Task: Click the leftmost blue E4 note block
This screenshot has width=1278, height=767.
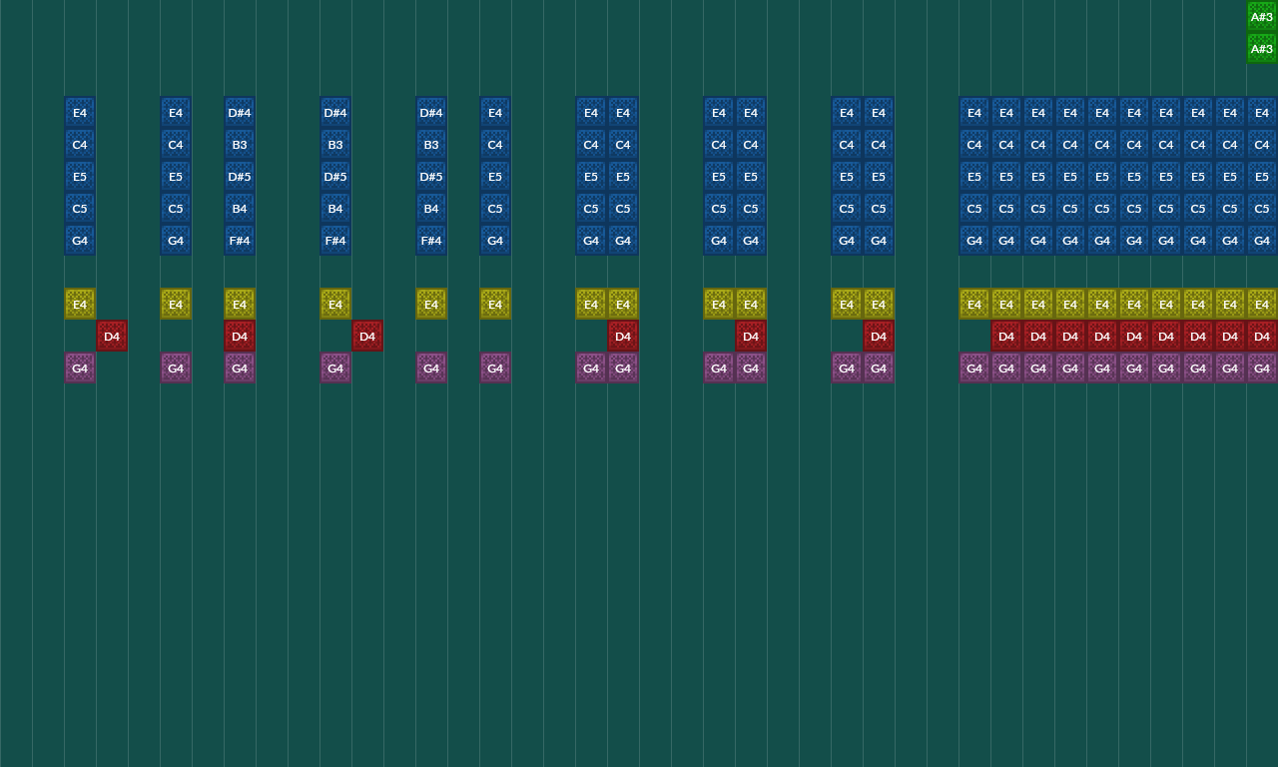Action: point(79,112)
